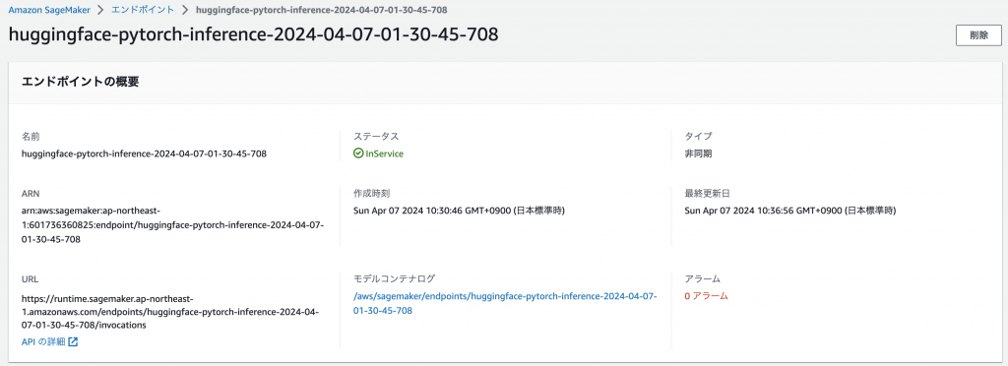Click external link icon beside API の詳細
Screen dimensions: 1008x366
pos(73,341)
